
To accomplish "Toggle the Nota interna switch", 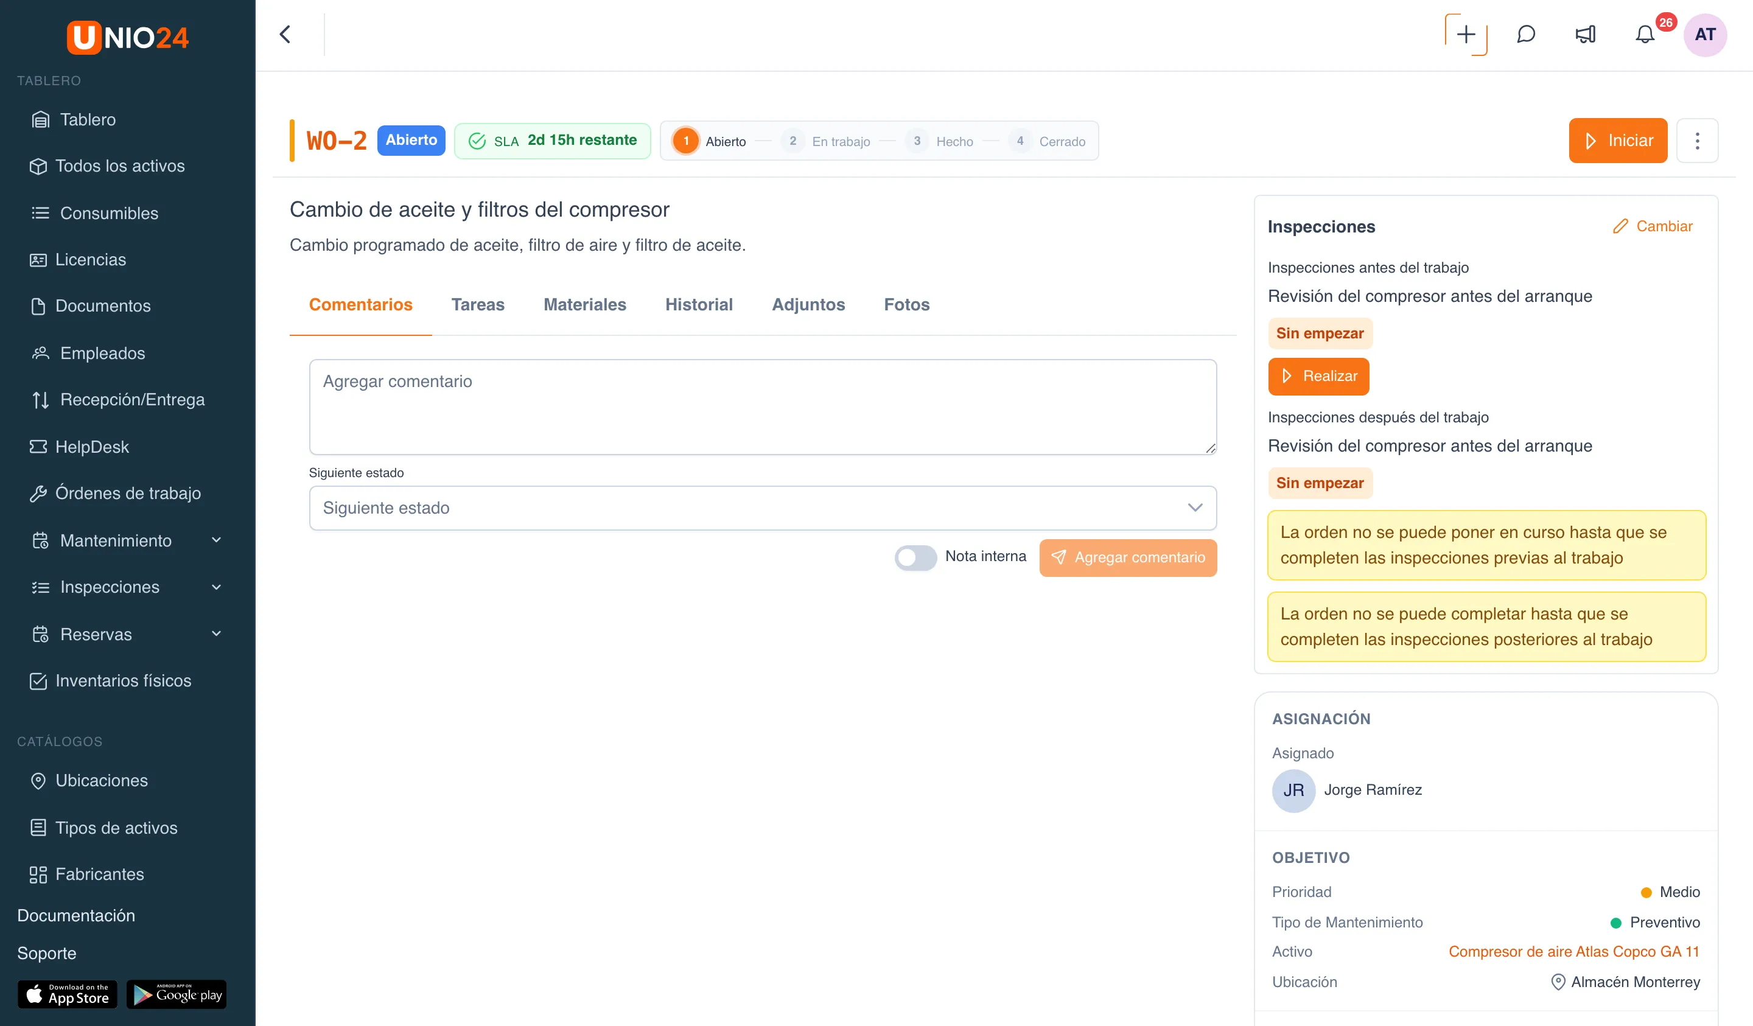I will [x=915, y=557].
